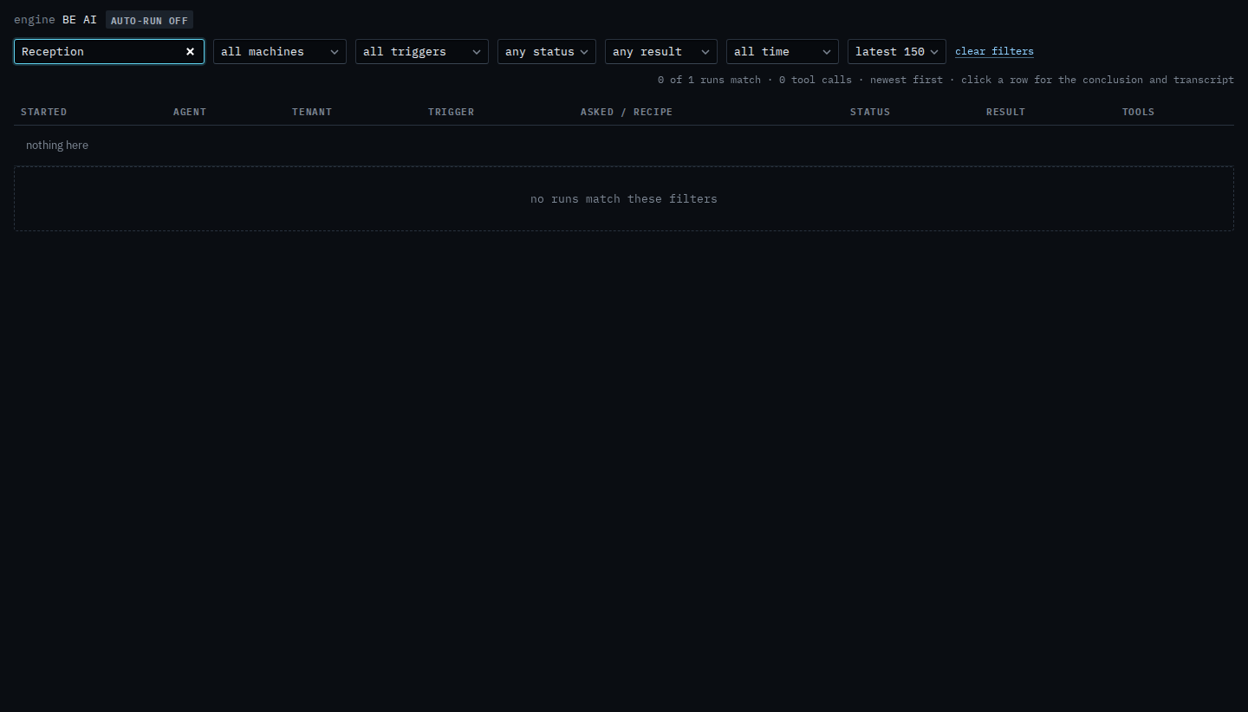Click the STARTED column header

[43, 112]
